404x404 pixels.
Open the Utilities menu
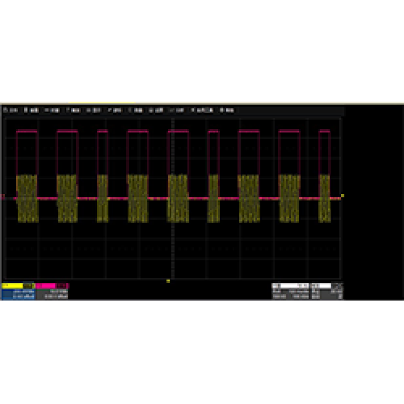pos(205,110)
